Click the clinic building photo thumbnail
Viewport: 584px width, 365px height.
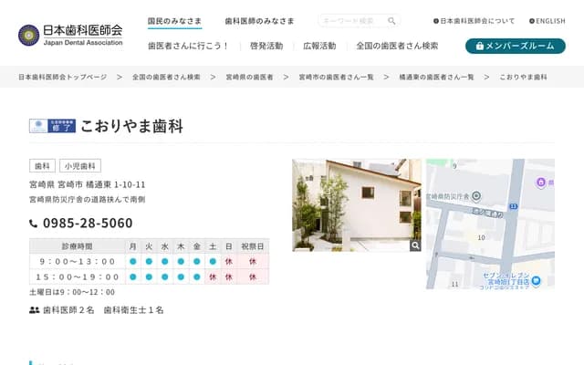[356, 204]
